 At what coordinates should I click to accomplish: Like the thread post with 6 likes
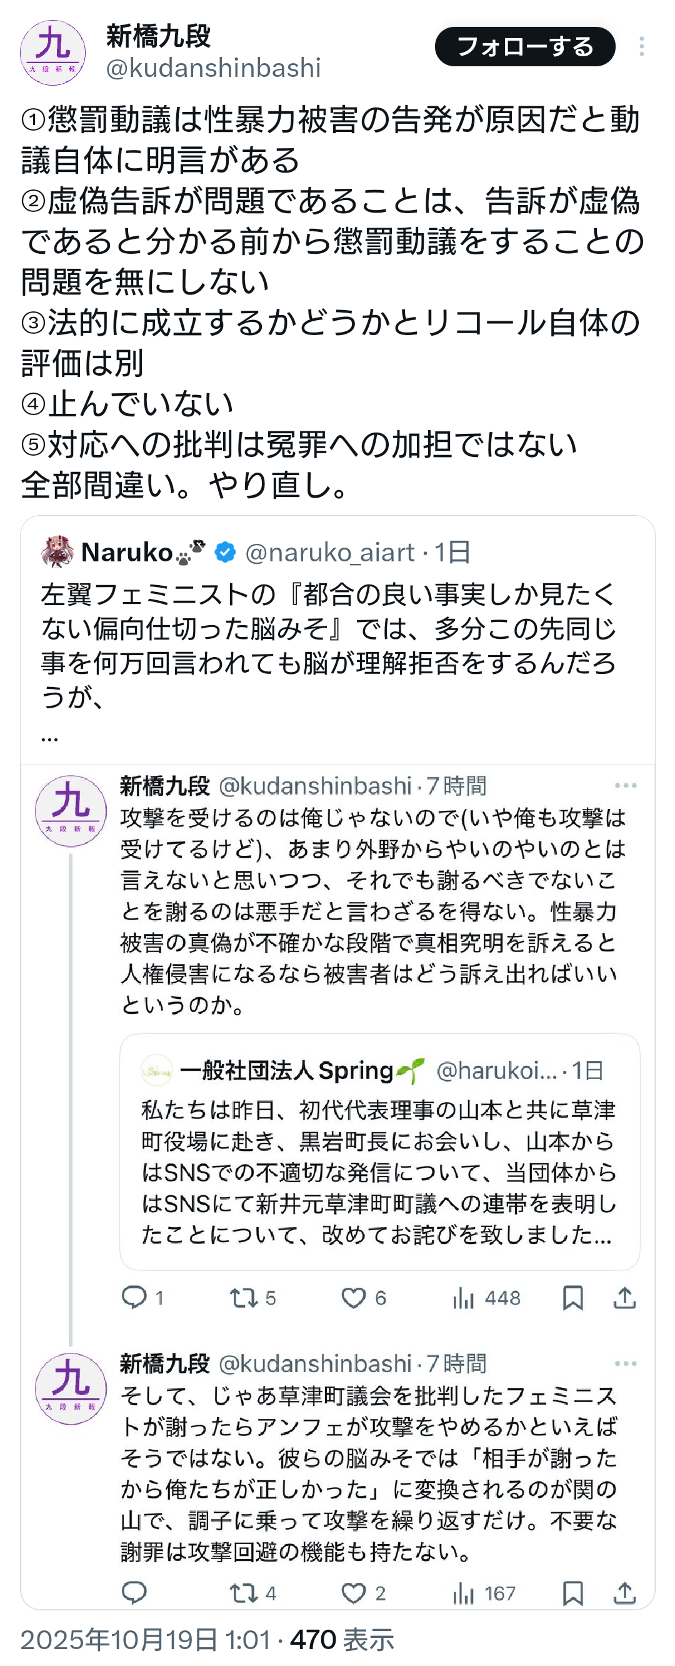[354, 1297]
